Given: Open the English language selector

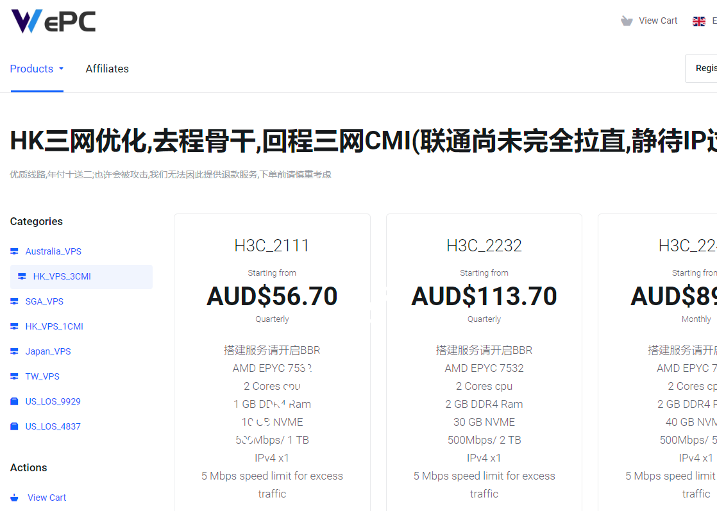Looking at the screenshot, I should coord(705,20).
